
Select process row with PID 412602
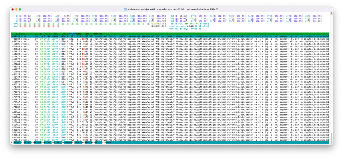click(x=170, y=54)
